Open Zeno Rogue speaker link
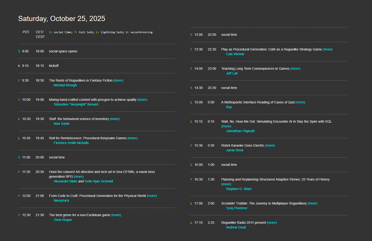 (63, 220)
